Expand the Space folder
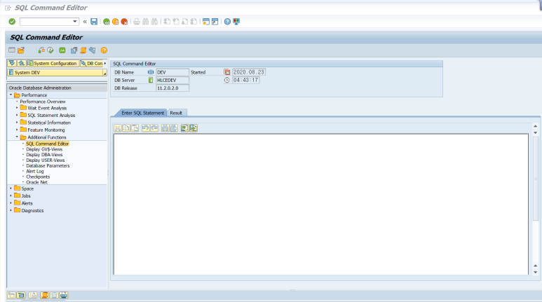542x302 pixels. point(11,188)
